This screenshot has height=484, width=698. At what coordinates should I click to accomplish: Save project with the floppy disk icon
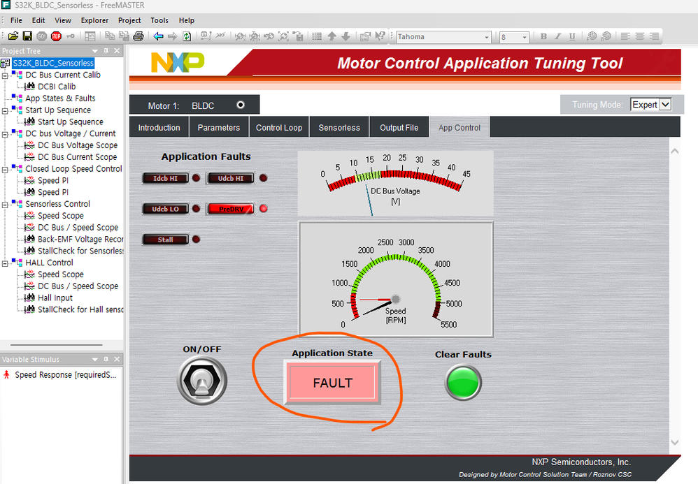[27, 36]
